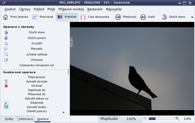
Task: Click the Vlastnosti text link
Action: click(37, 103)
